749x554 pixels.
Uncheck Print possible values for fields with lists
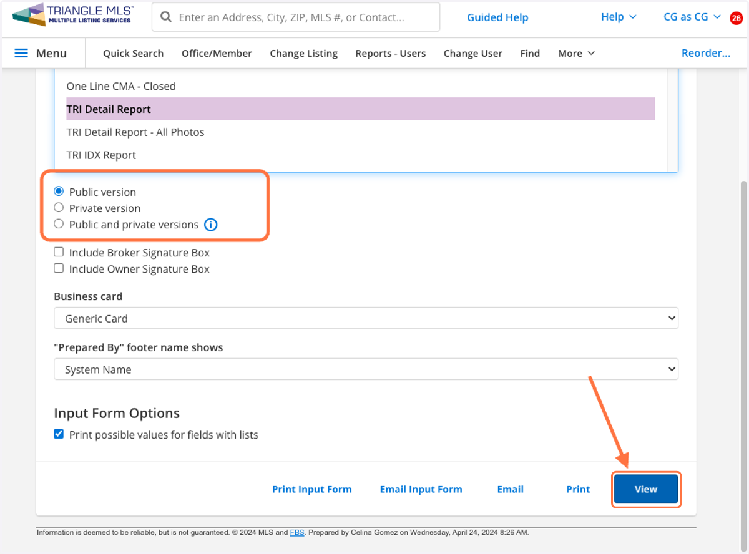pyautogui.click(x=59, y=434)
